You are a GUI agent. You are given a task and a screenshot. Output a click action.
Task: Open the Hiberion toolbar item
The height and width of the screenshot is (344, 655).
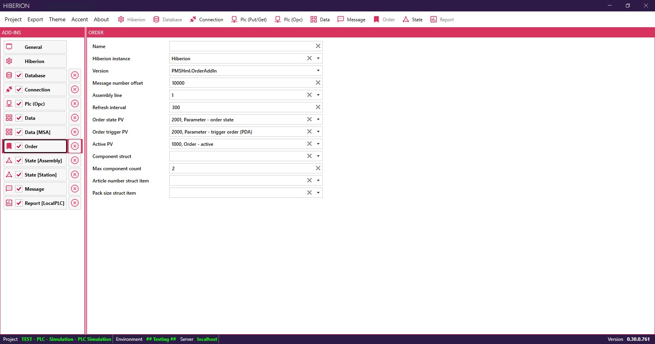[x=131, y=19]
